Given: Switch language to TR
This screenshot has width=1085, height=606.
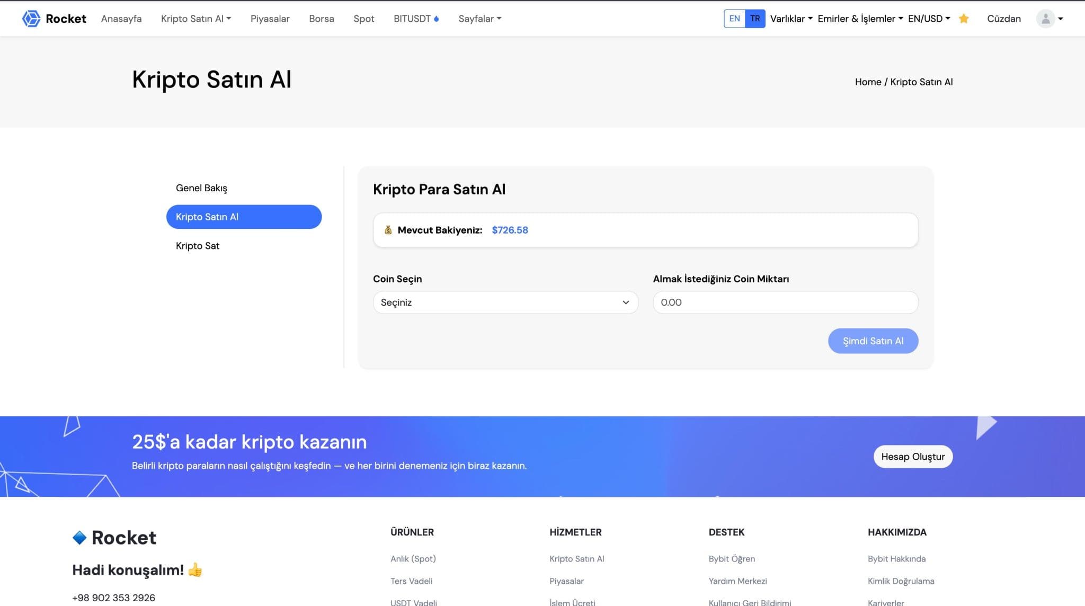Looking at the screenshot, I should (x=755, y=19).
